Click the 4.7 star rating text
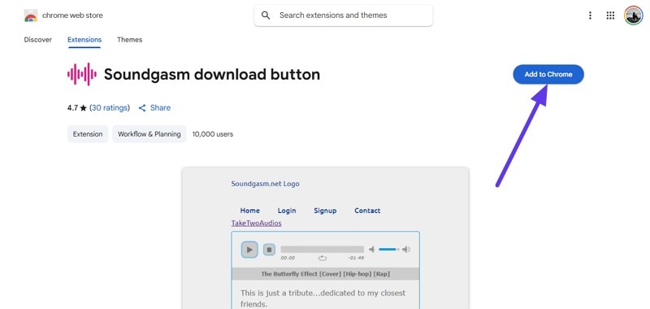This screenshot has height=309, width=650. [76, 108]
